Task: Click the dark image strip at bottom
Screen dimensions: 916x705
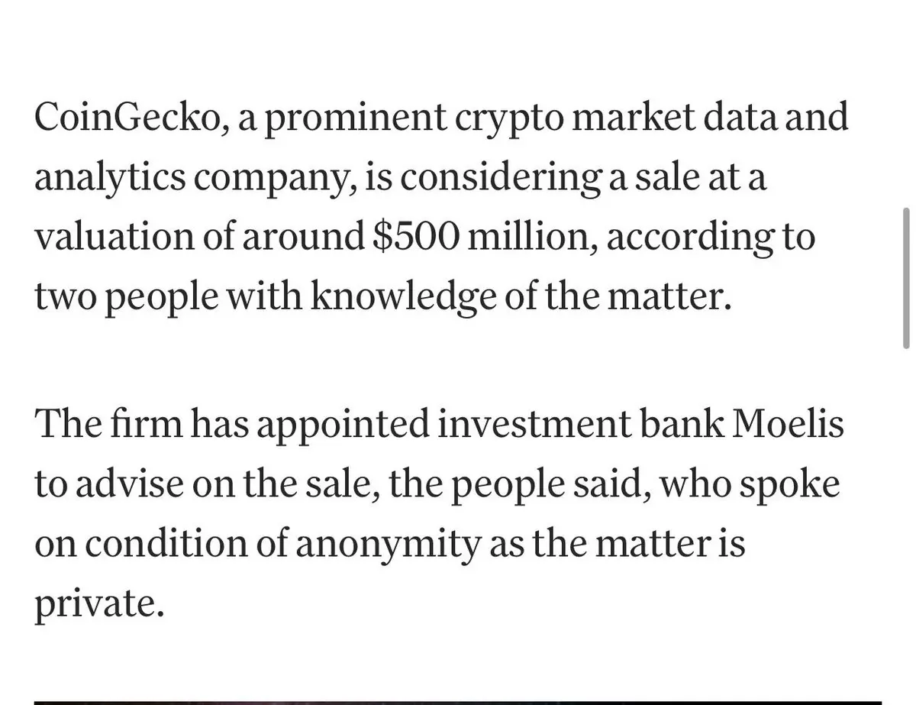Action: tap(458, 700)
